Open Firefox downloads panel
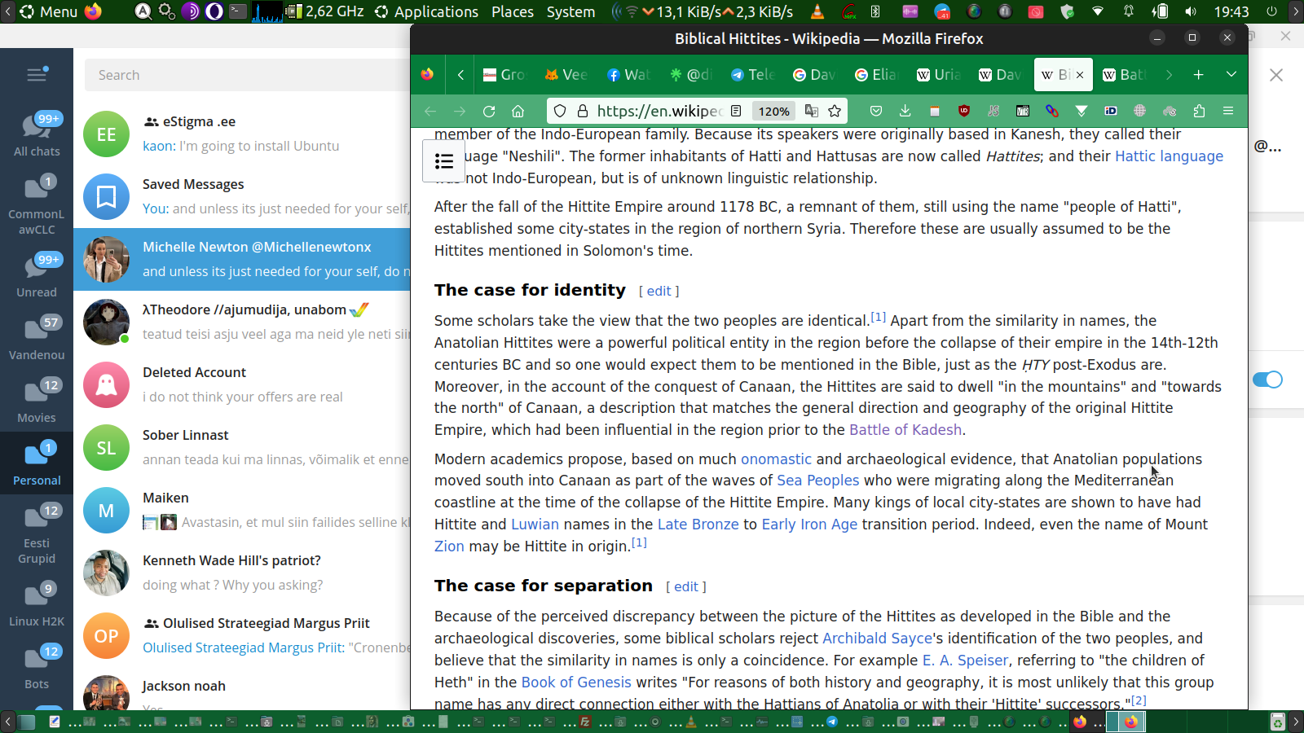 [905, 112]
